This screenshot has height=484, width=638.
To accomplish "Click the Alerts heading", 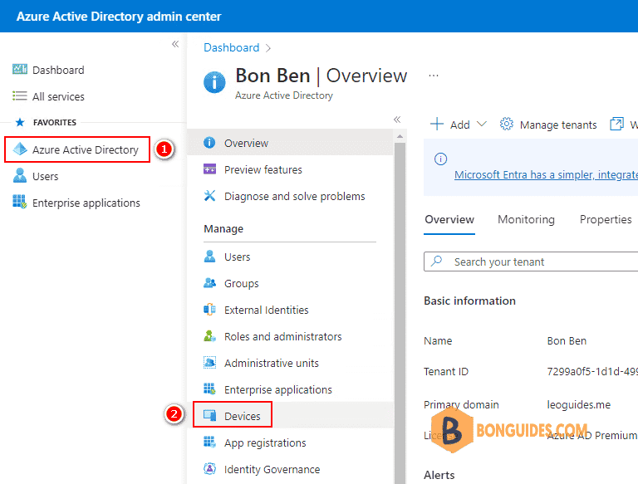I will point(439,475).
